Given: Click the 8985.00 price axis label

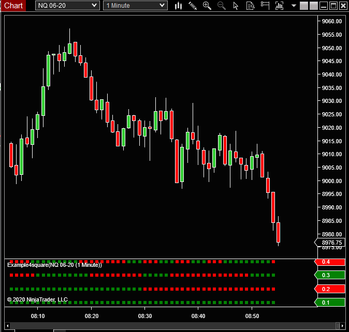Looking at the screenshot, I should [332, 221].
